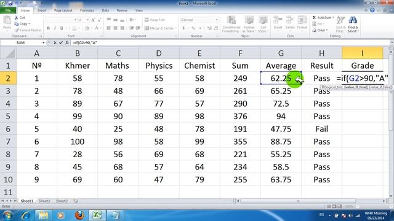This screenshot has height=221, width=394.
Task: Click the Insert Function fx icon
Action: pos(67,43)
